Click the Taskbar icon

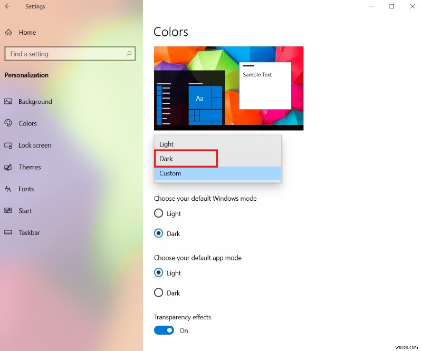[x=8, y=232]
